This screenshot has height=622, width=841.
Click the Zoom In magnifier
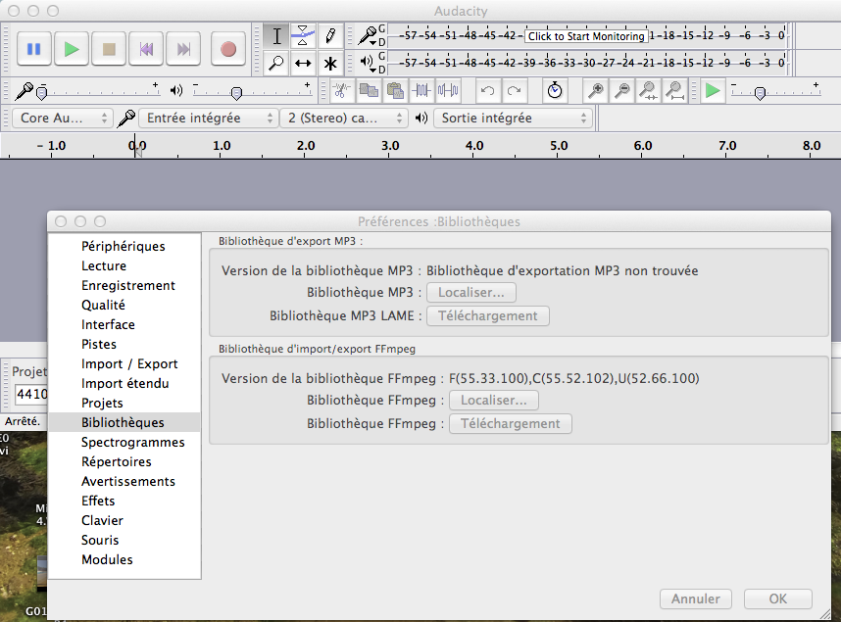pyautogui.click(x=595, y=91)
